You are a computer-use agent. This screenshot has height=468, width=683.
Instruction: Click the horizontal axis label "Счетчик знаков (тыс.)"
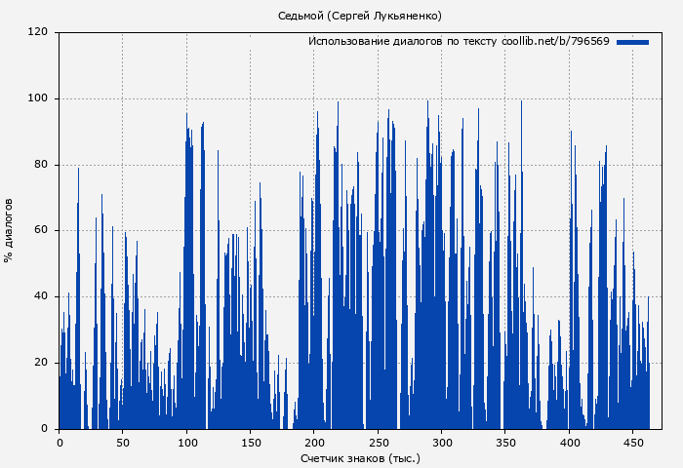360,457
